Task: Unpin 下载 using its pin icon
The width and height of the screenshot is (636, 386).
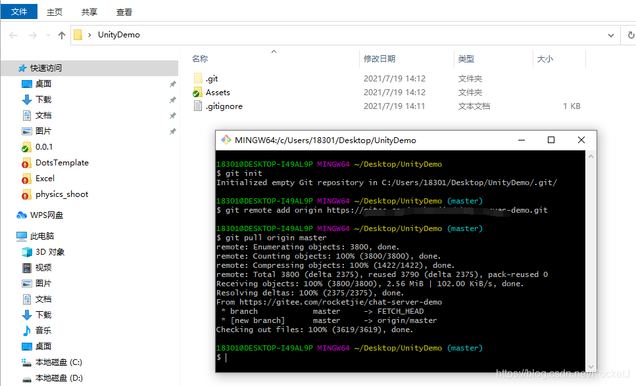Action: tap(173, 100)
